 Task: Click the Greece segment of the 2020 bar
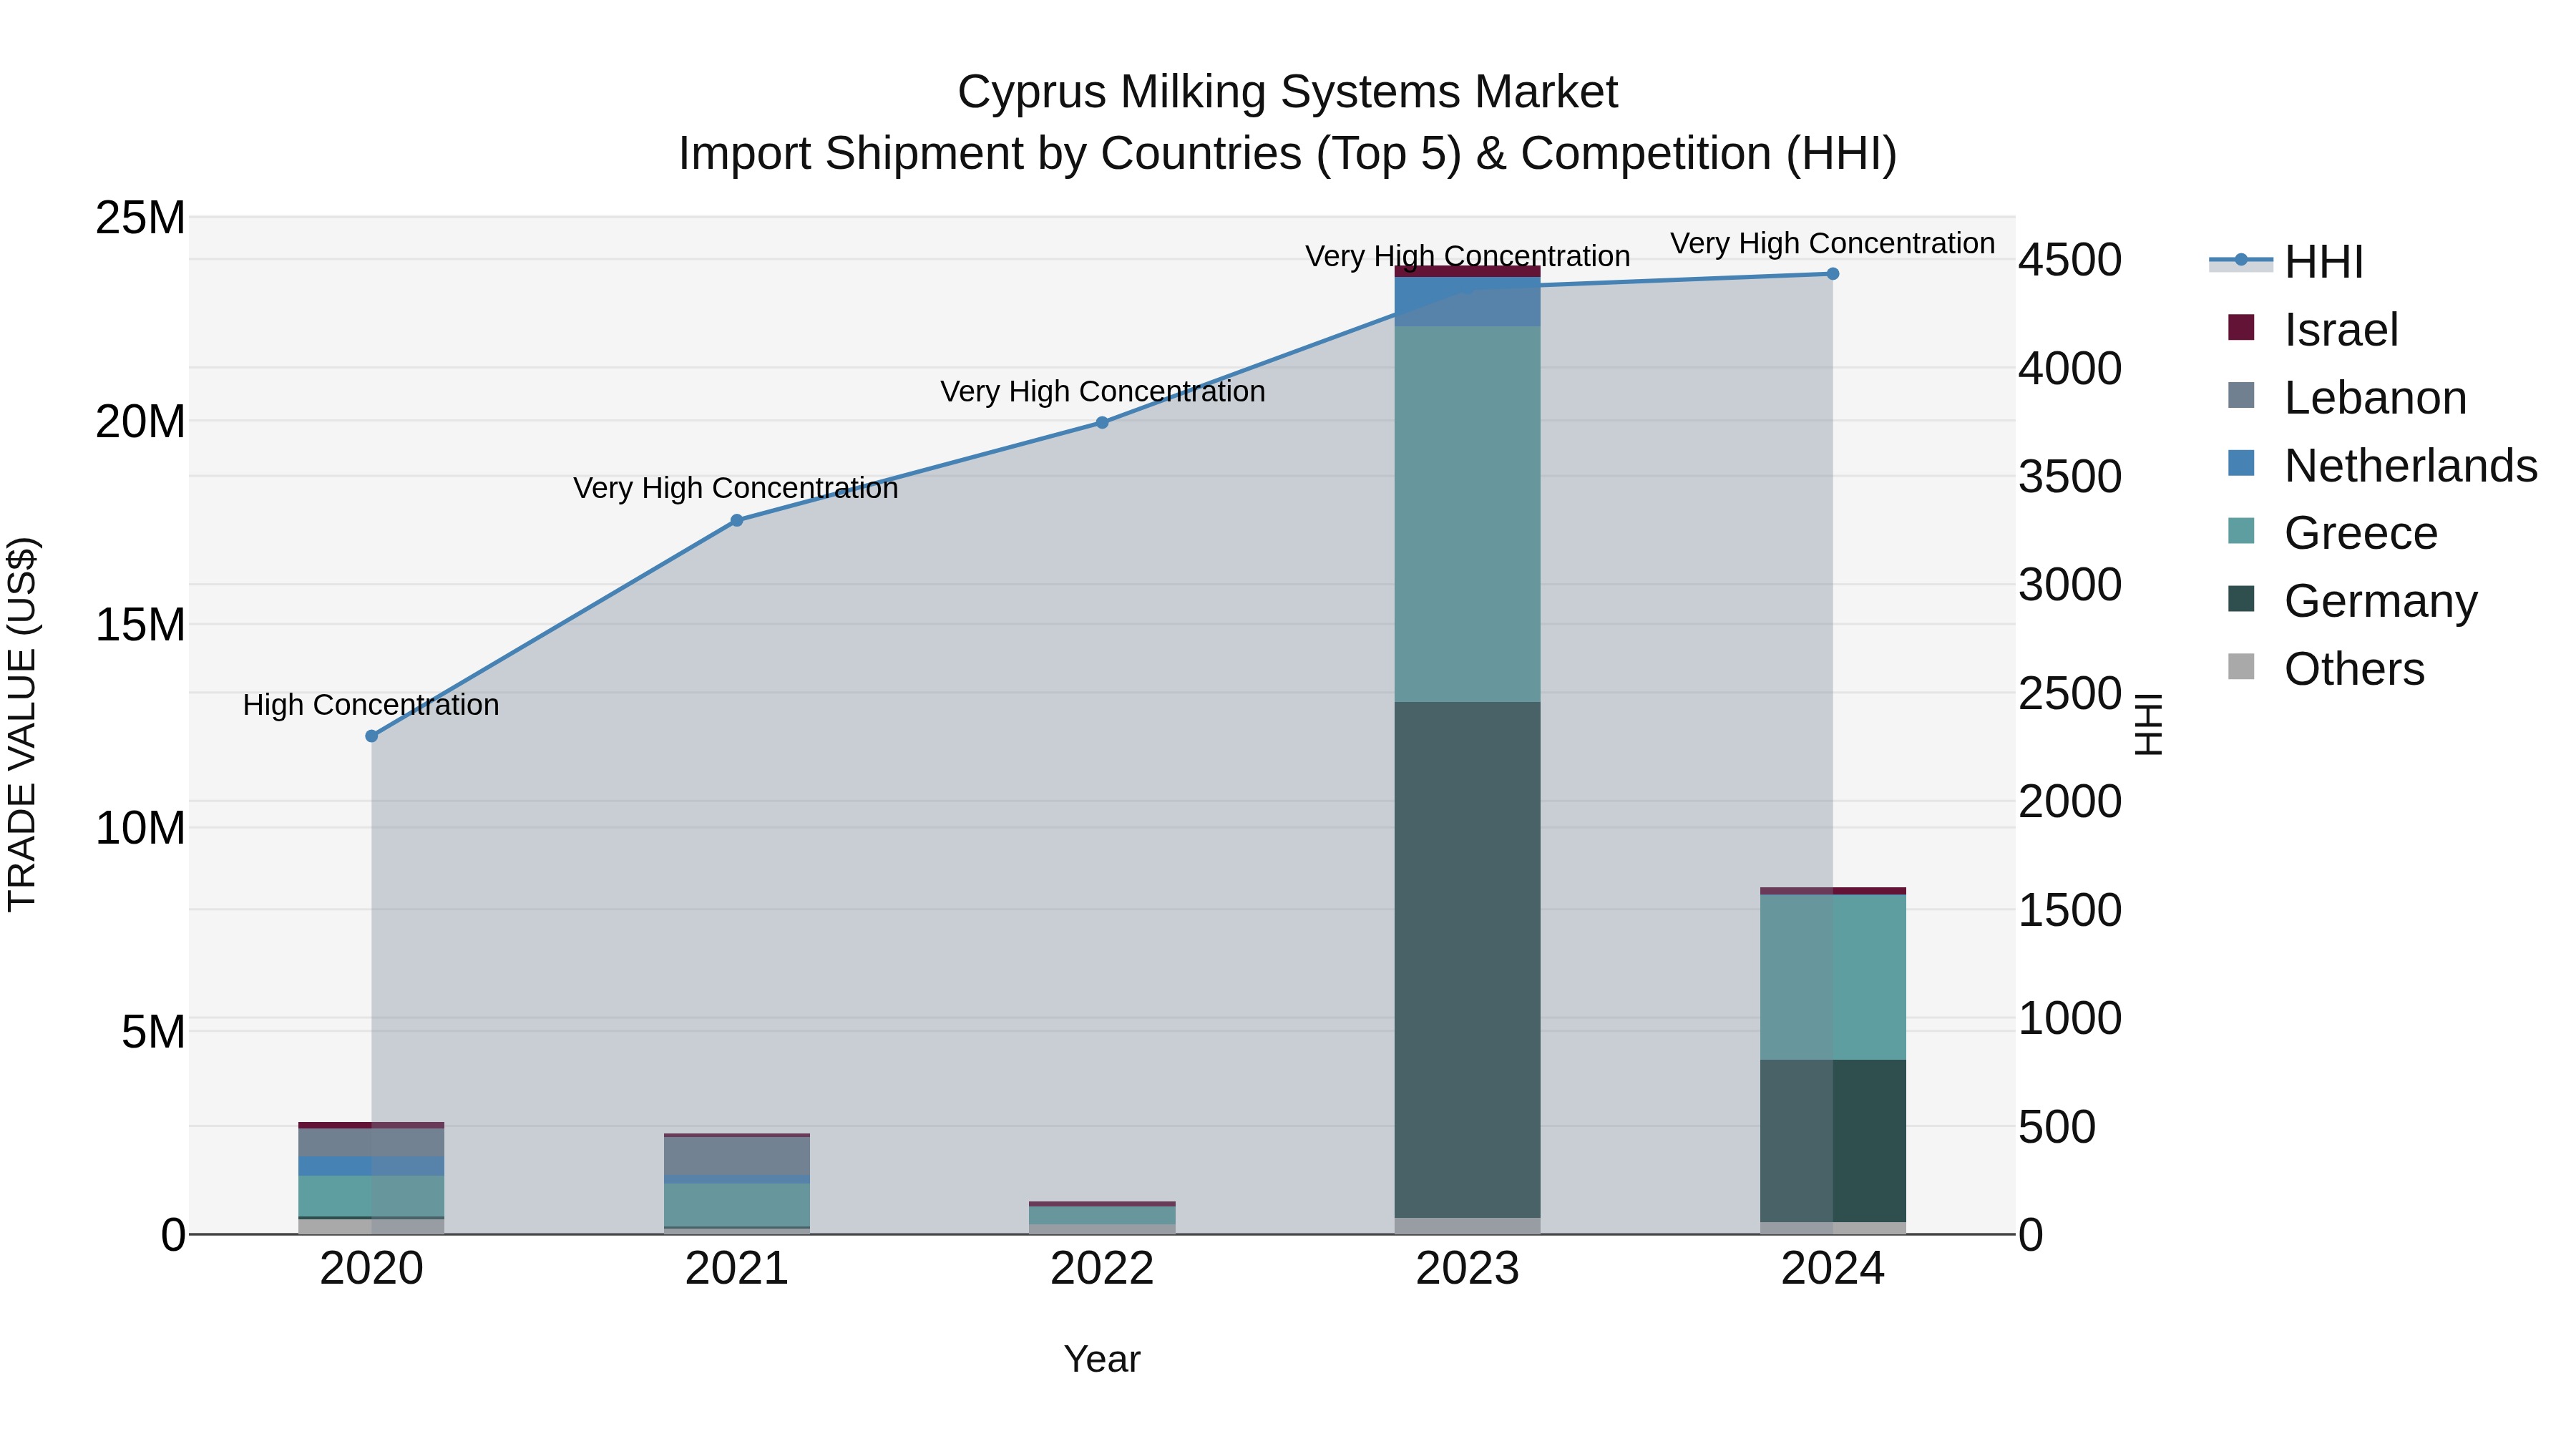click(x=372, y=1196)
